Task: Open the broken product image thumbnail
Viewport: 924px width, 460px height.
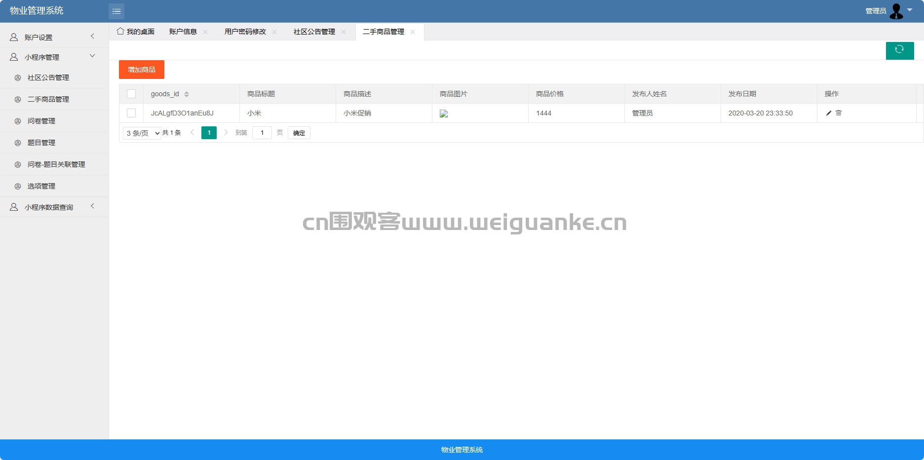Action: coord(444,114)
